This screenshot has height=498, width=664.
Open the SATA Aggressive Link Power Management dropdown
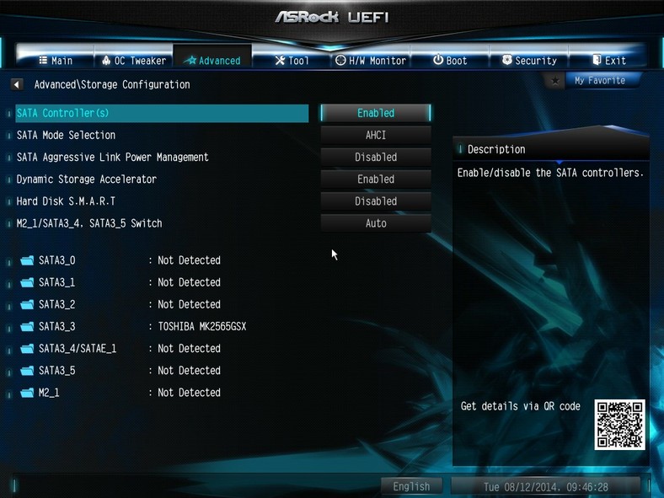pyautogui.click(x=376, y=157)
